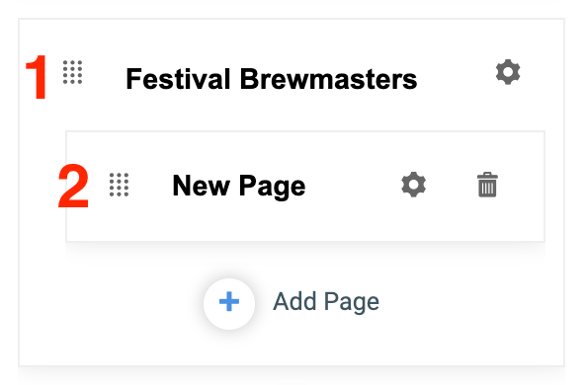Click the red number 2 marker
The width and height of the screenshot is (585, 385).
73,187
